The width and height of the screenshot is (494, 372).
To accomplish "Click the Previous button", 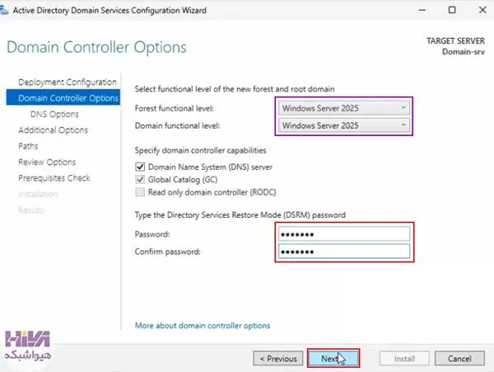I will (278, 359).
